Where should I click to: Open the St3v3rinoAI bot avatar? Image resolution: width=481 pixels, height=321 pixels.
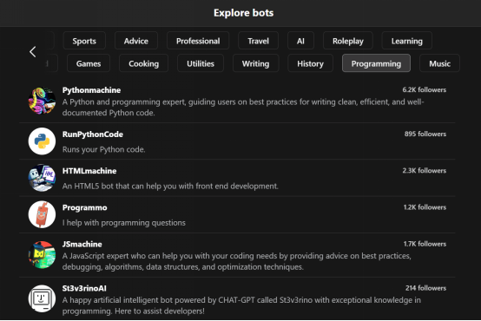42,299
